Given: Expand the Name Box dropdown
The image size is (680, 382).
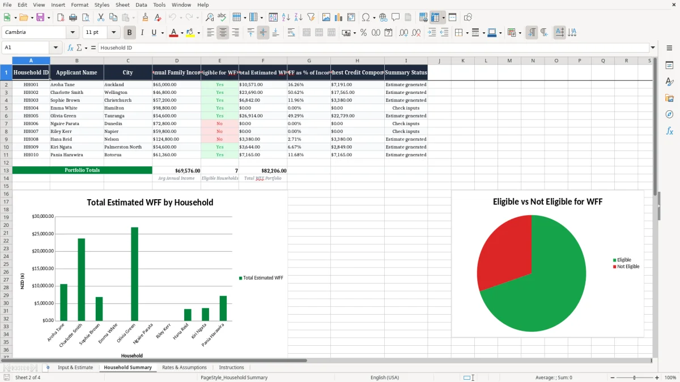Looking at the screenshot, I should pos(56,48).
